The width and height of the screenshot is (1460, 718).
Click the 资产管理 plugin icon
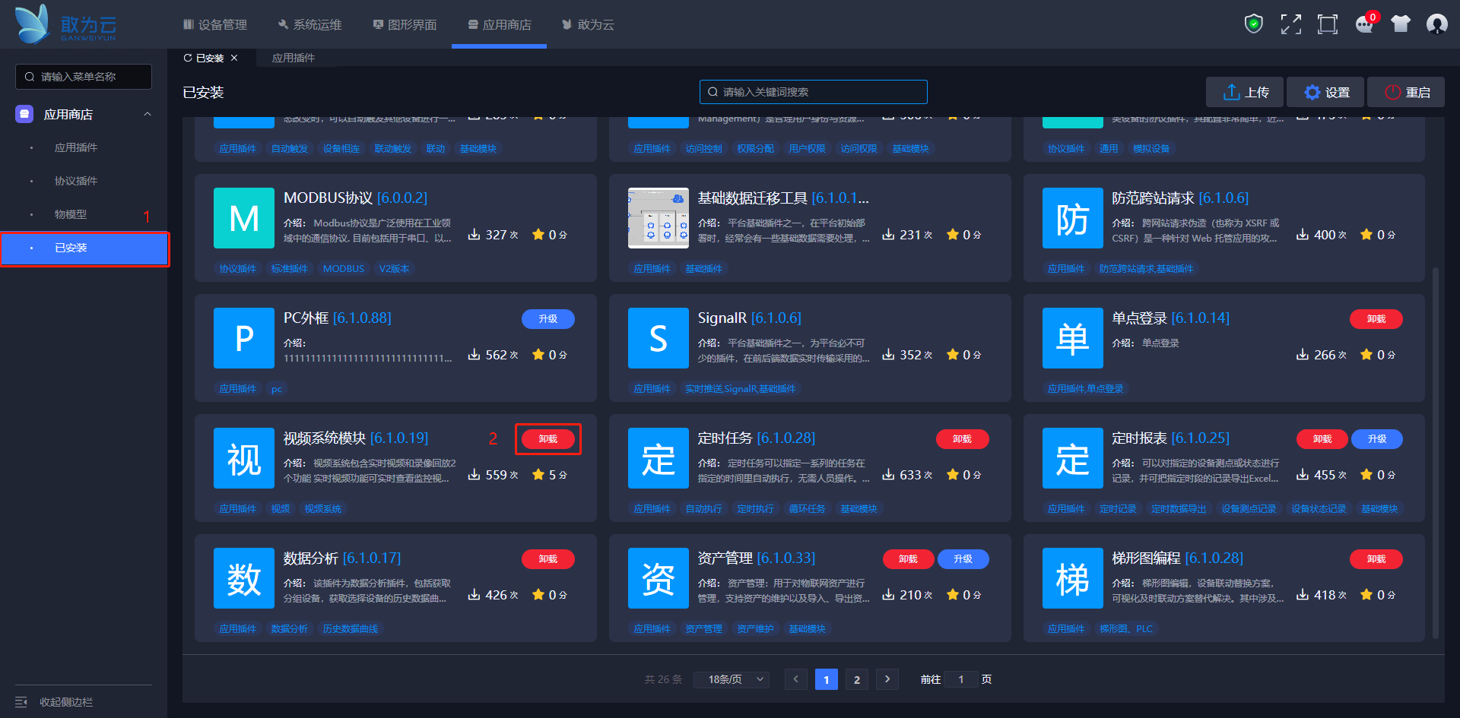coord(659,578)
